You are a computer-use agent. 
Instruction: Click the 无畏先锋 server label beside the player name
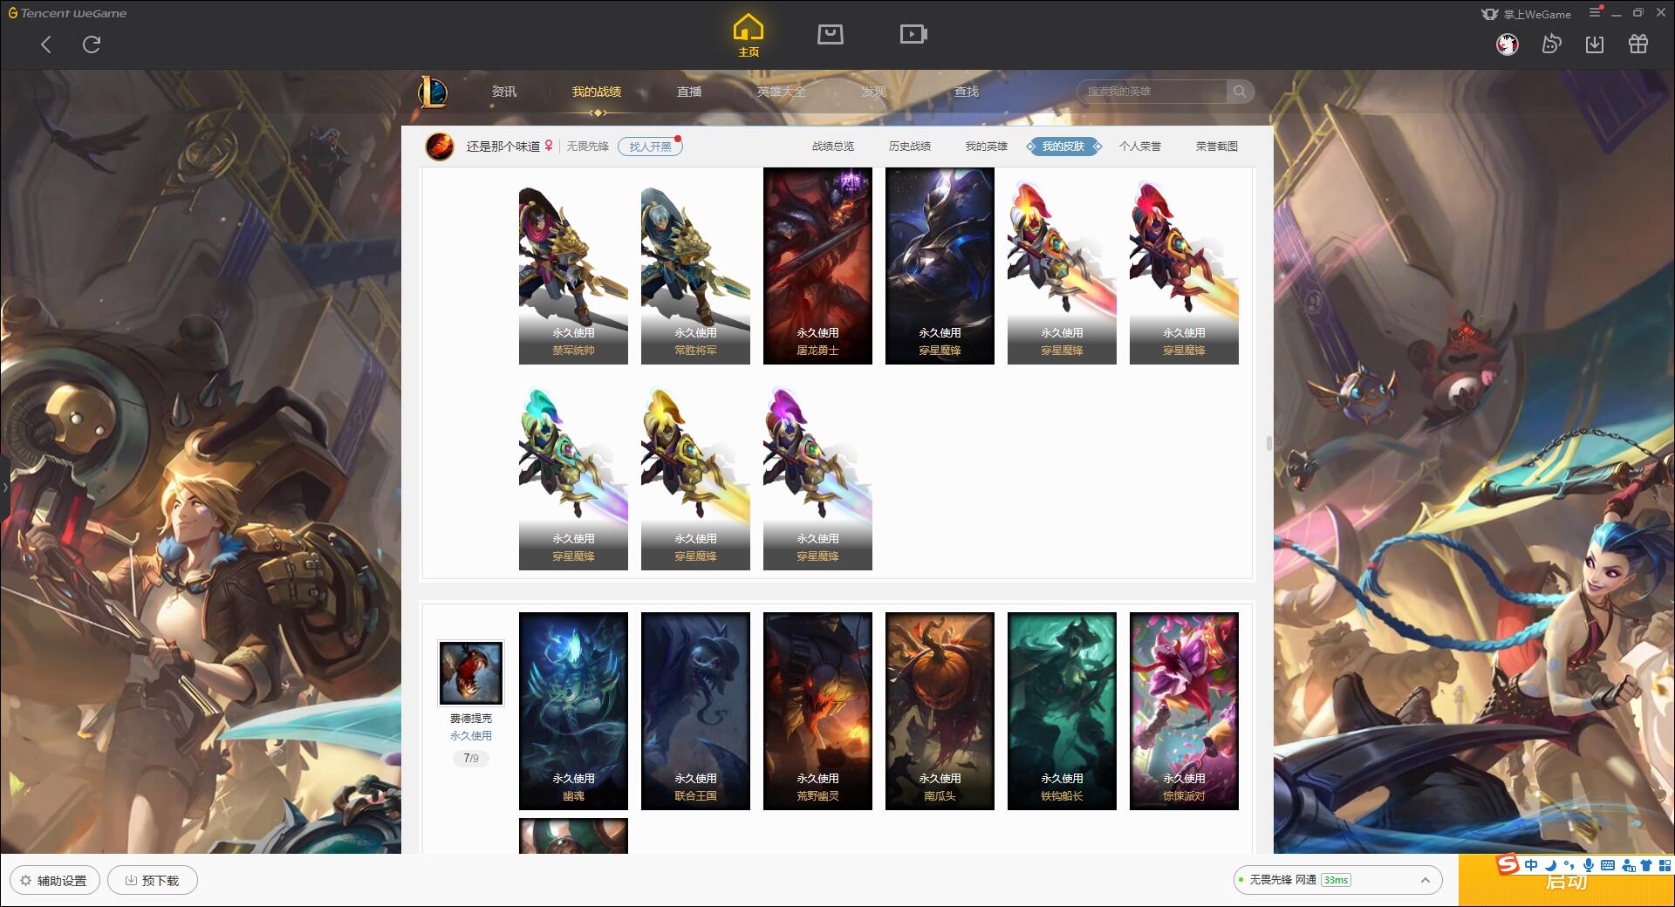(x=588, y=147)
